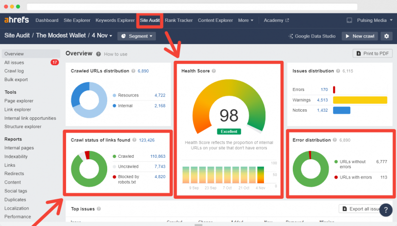Click the help icon next to Overview

tap(98, 54)
